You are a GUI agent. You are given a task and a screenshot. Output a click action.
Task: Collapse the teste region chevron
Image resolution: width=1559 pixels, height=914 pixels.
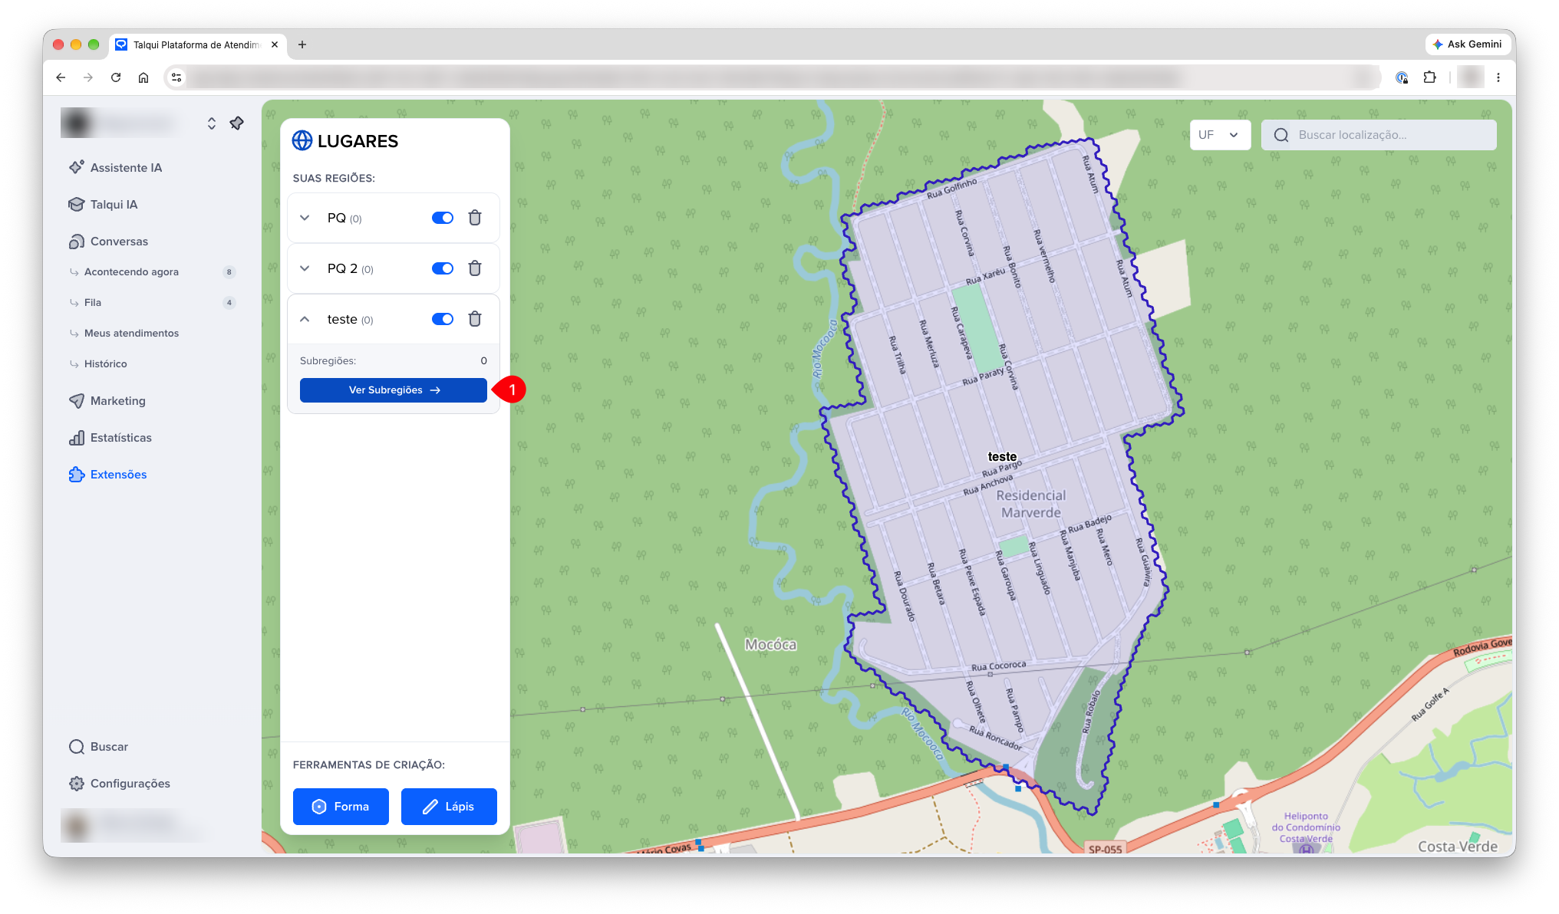point(305,319)
